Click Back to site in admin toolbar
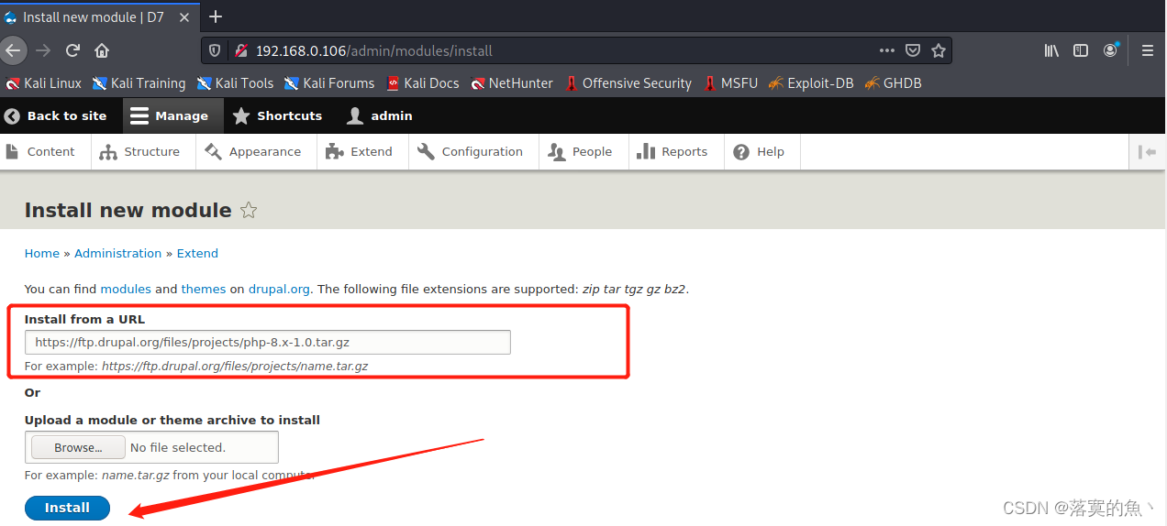Screen dimensions: 1167x526 click(56, 115)
